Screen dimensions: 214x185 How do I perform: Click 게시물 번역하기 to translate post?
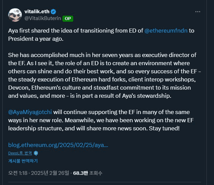click(x=23, y=161)
